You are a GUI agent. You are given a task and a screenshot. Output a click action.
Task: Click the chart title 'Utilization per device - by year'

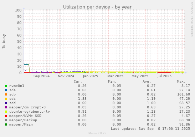click(97, 7)
